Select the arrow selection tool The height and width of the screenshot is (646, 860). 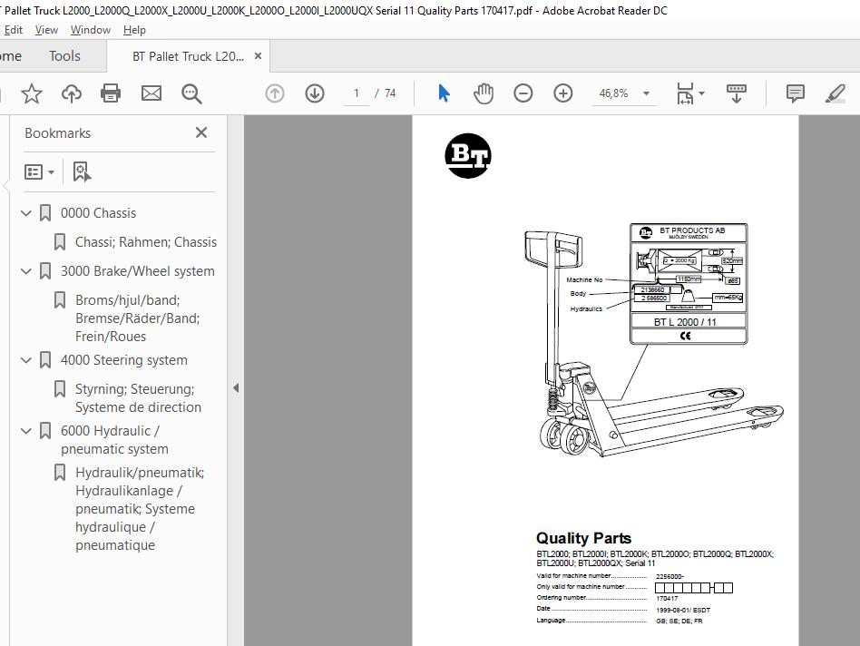444,93
